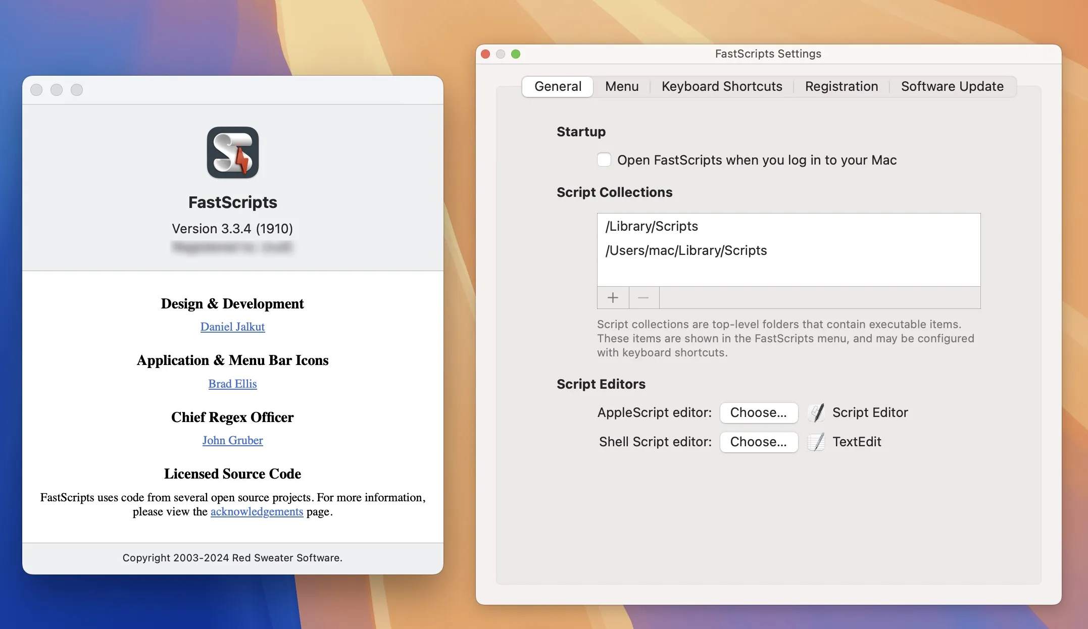1088x629 pixels.
Task: Open the Software Update tab
Action: point(952,86)
